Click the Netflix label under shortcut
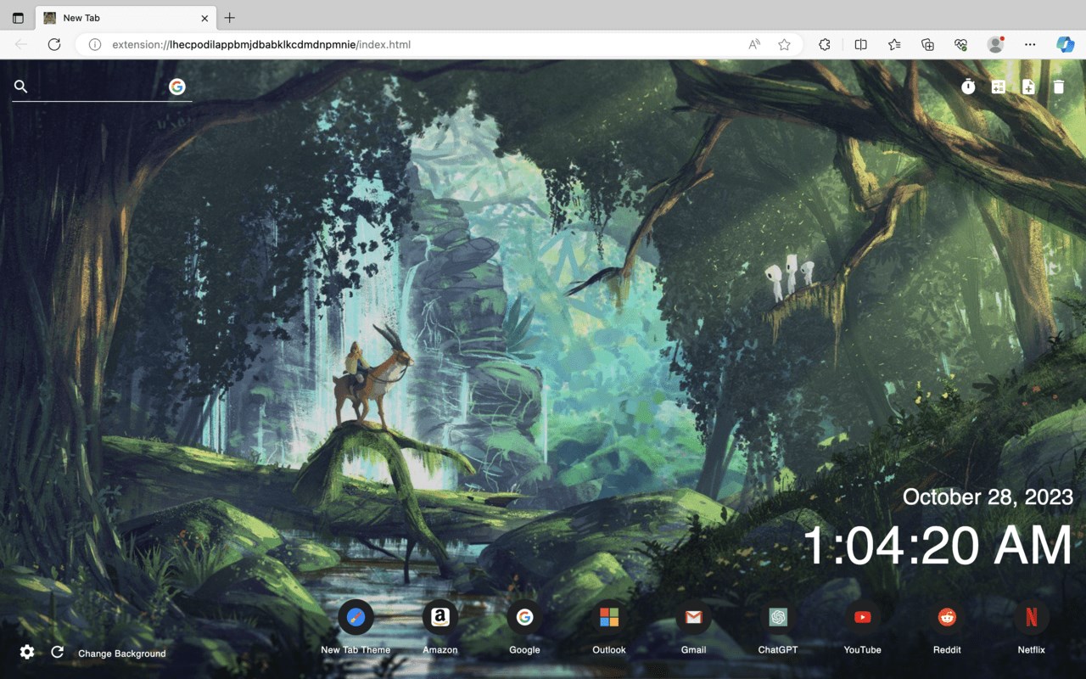Screen dimensions: 1086x679 click(x=1031, y=650)
